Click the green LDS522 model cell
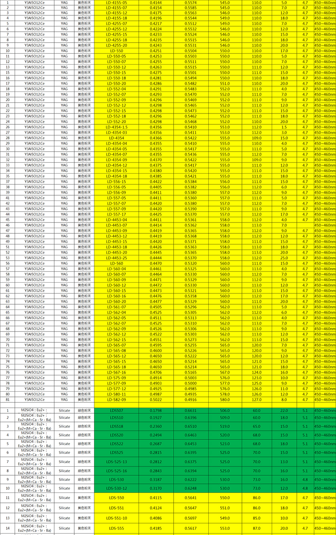Viewport: 336px width, 535px height. click(x=116, y=444)
